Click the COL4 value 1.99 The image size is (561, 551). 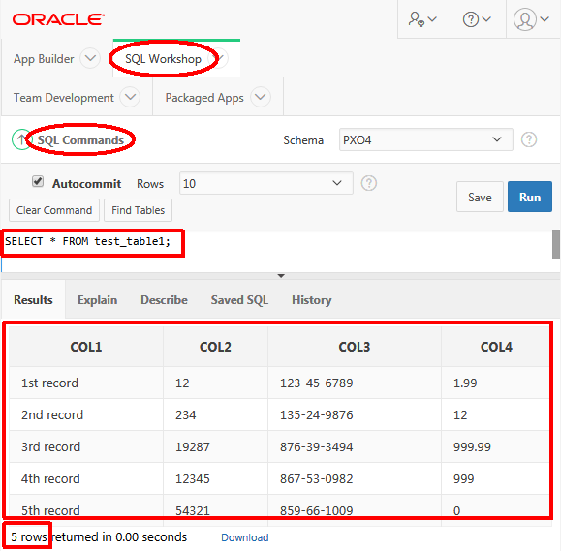[465, 383]
